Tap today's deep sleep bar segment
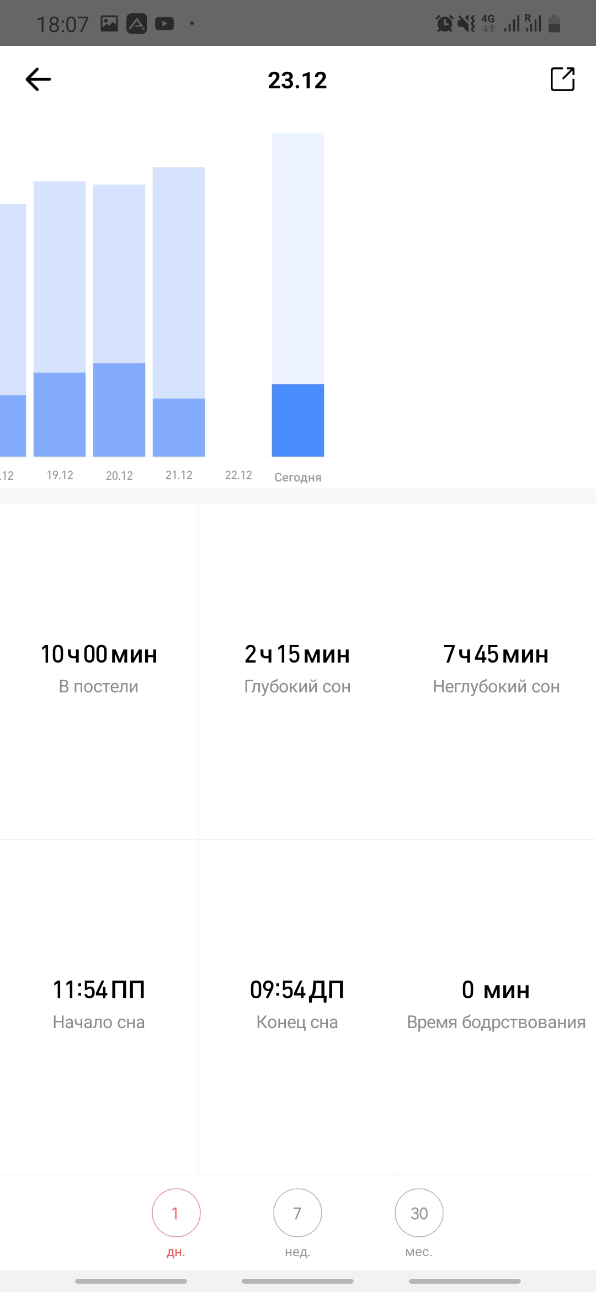This screenshot has height=1292, width=596. [x=298, y=420]
